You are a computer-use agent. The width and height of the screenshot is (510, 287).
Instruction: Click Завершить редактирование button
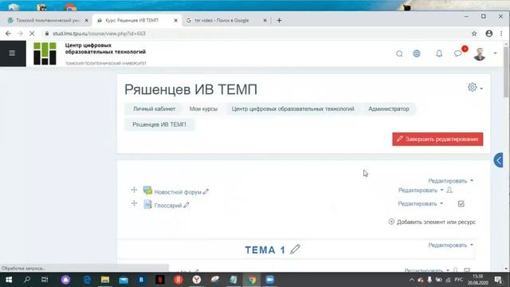point(437,139)
